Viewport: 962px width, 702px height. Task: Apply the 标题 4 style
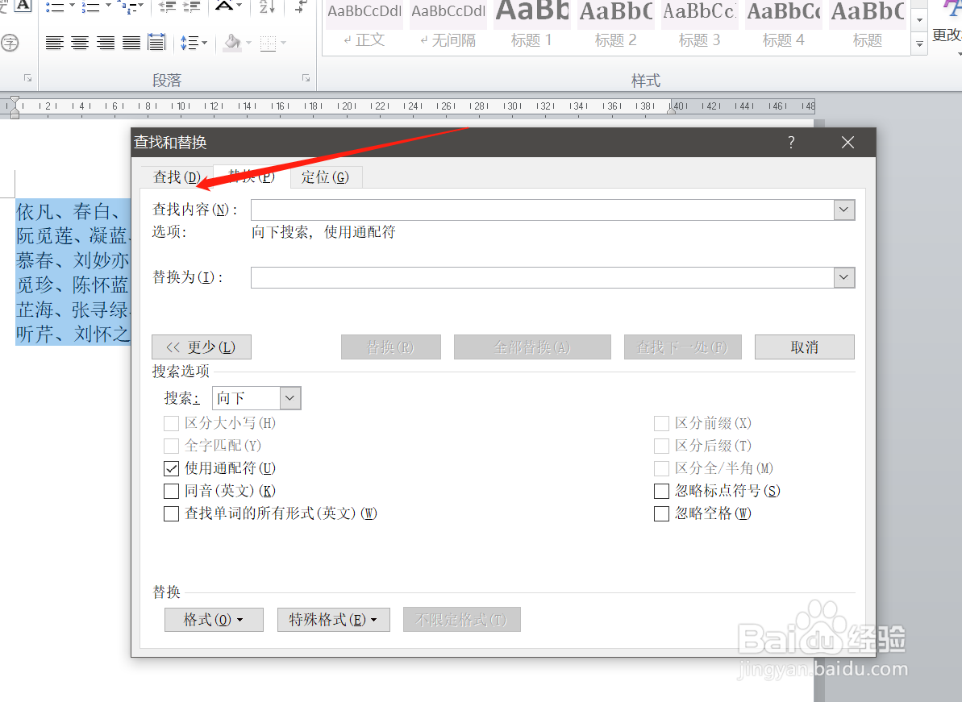pyautogui.click(x=784, y=24)
